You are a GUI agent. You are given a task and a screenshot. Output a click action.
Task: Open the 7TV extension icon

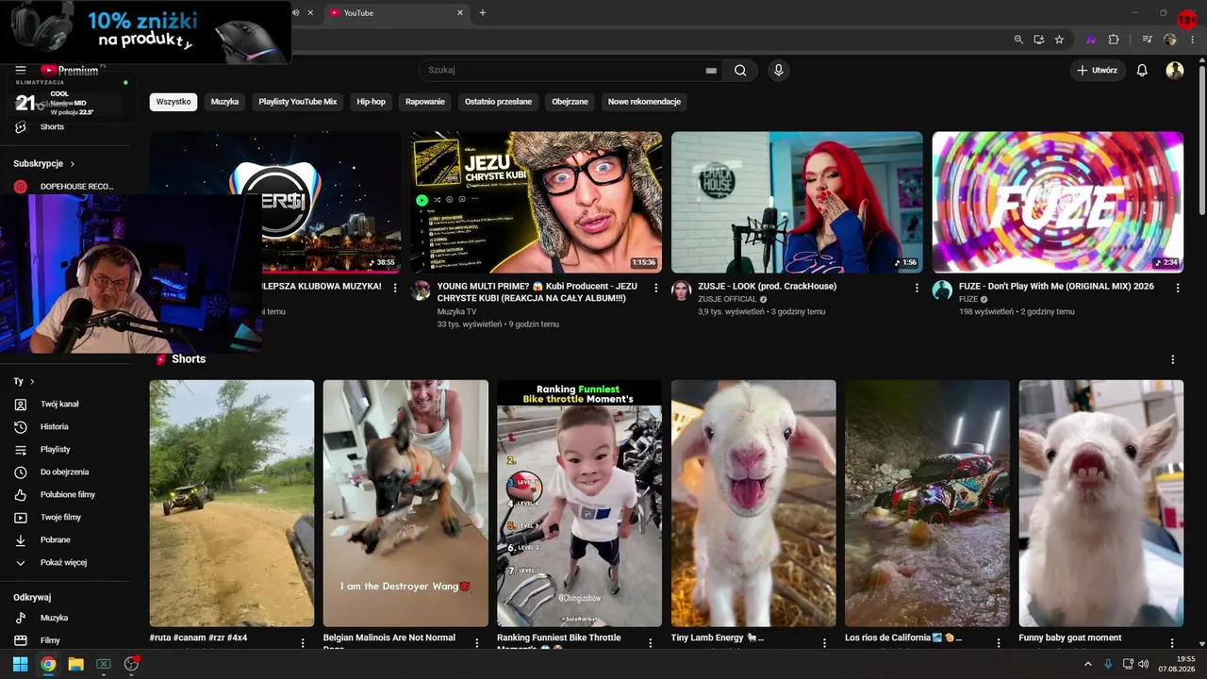click(x=1091, y=40)
